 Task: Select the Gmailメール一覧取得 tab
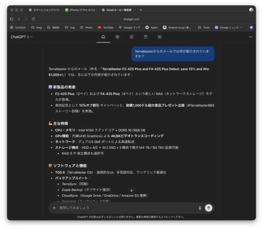[117, 10]
